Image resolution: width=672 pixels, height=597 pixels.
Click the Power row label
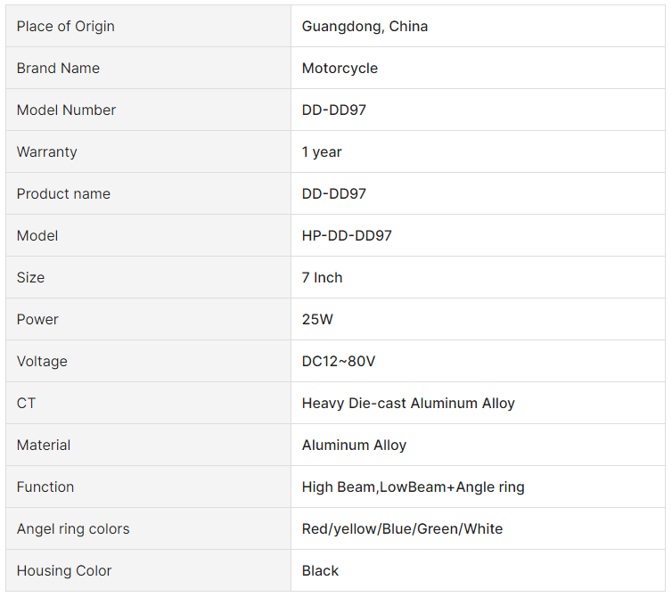pyautogui.click(x=37, y=319)
